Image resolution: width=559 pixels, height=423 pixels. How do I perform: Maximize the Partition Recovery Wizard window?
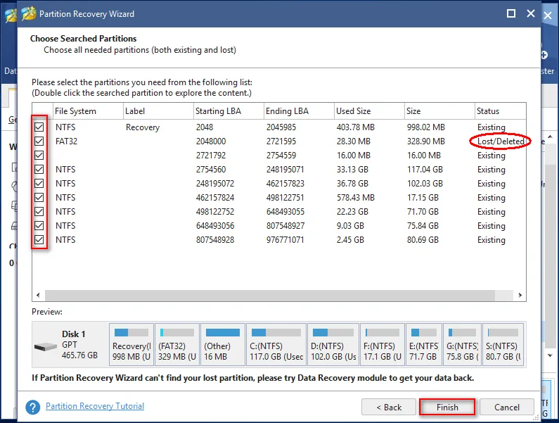511,13
